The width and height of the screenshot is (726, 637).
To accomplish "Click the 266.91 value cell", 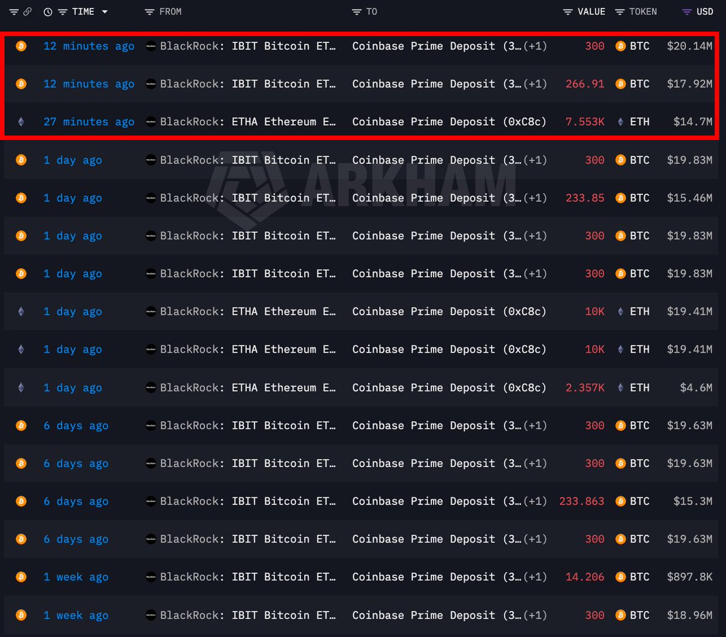I will 585,84.
